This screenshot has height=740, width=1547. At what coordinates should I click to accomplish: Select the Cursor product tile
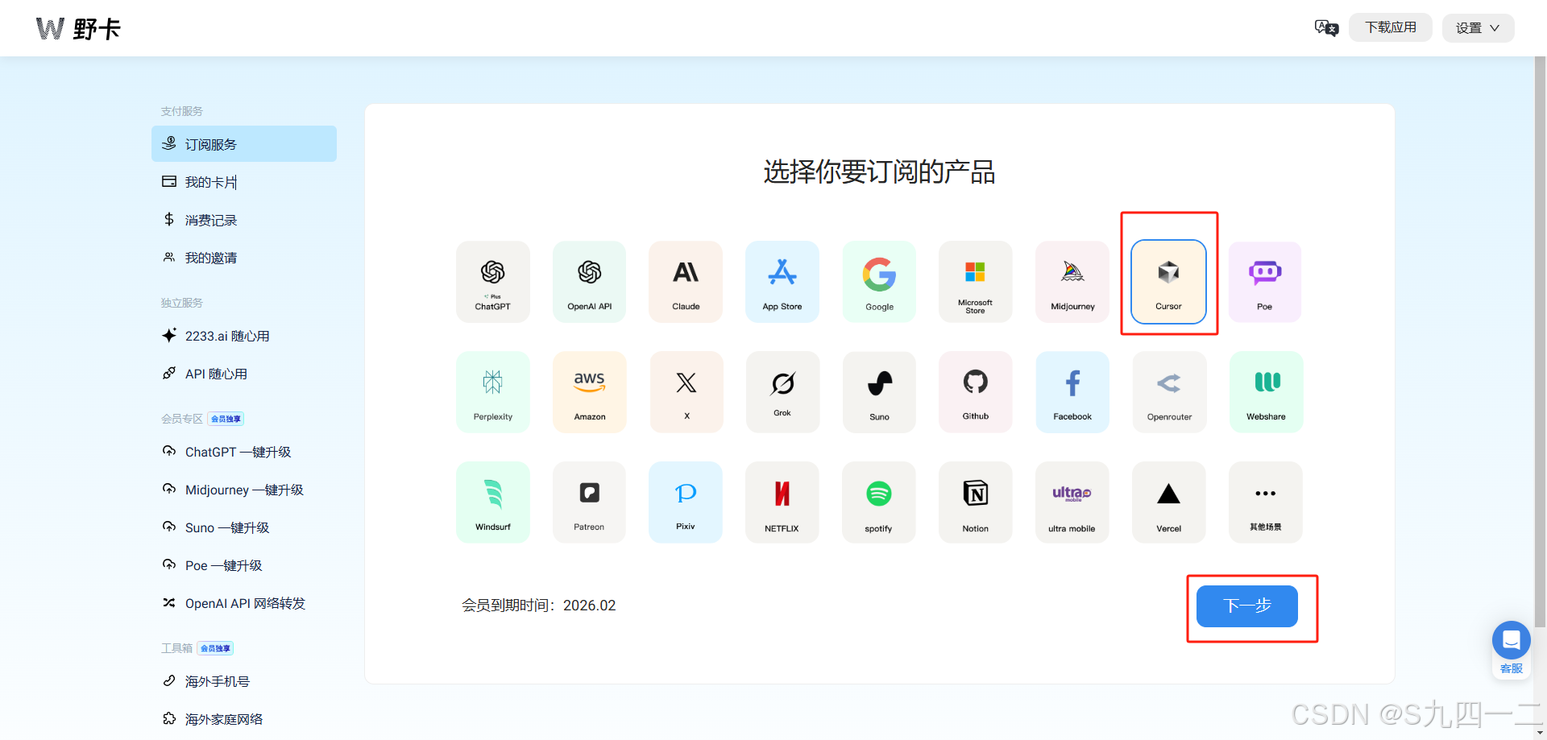tap(1168, 282)
